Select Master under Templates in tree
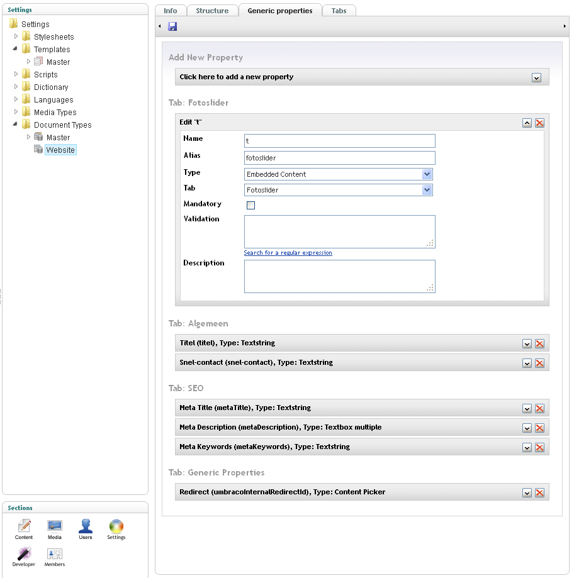The image size is (574, 578). 58,62
